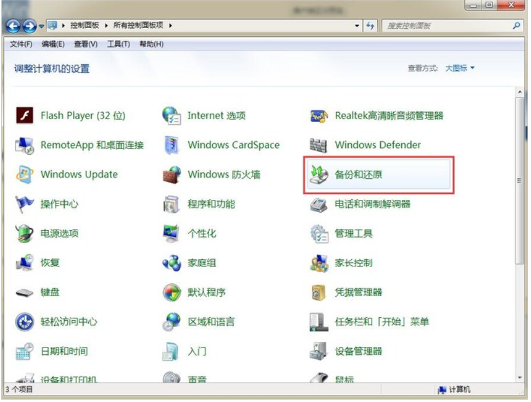
Task: Open the 文件(F) menu
Action: 20,44
